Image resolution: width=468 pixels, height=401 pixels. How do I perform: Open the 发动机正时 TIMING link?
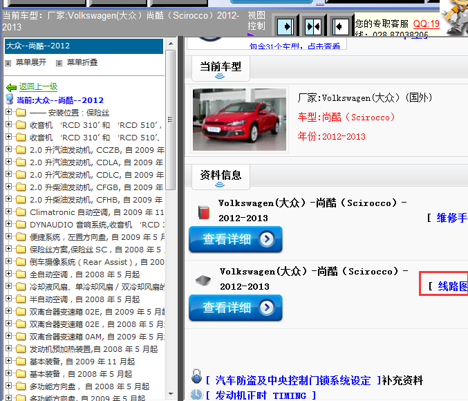(x=261, y=395)
